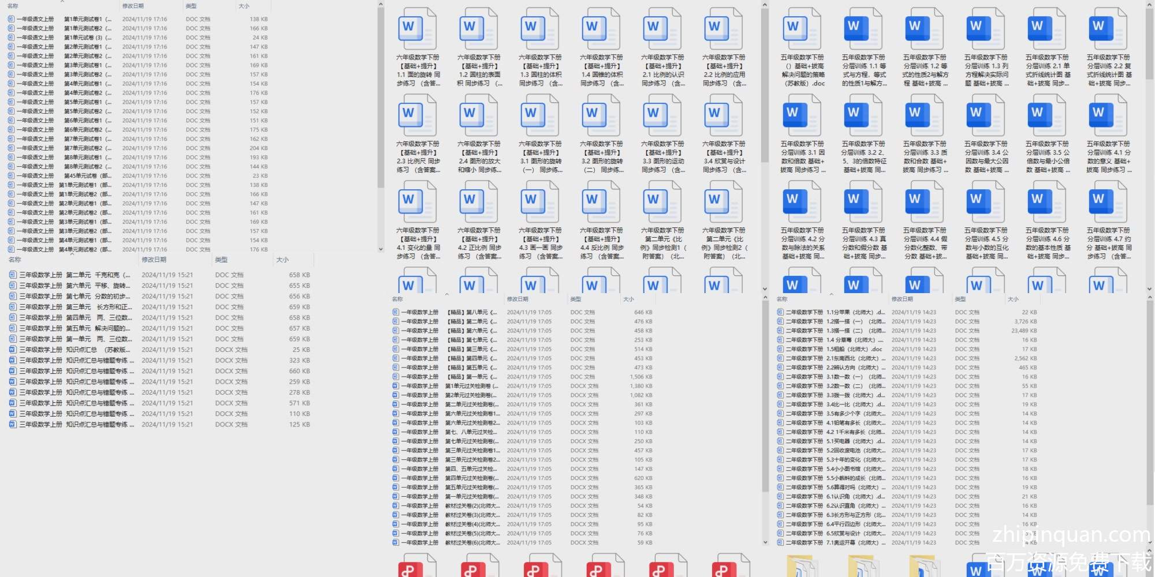Click scroll-down arrow of 一年级数学上册 list
1155x577 pixels.
[x=765, y=542]
